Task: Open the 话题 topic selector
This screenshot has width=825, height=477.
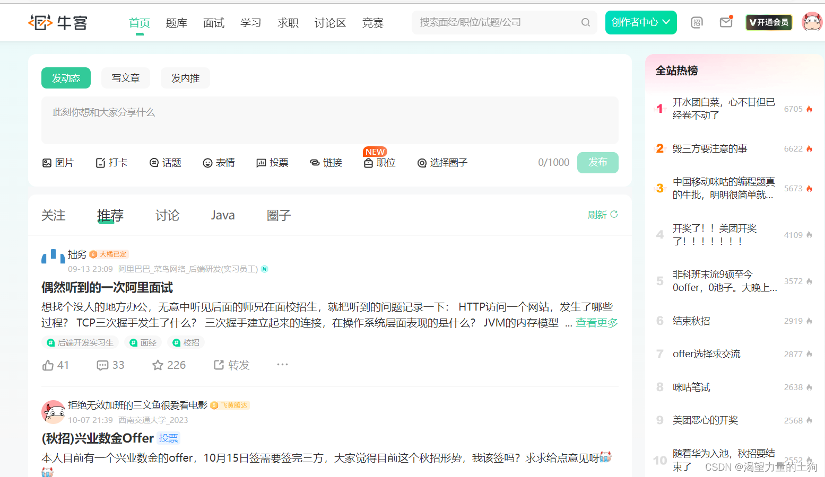Action: point(165,162)
